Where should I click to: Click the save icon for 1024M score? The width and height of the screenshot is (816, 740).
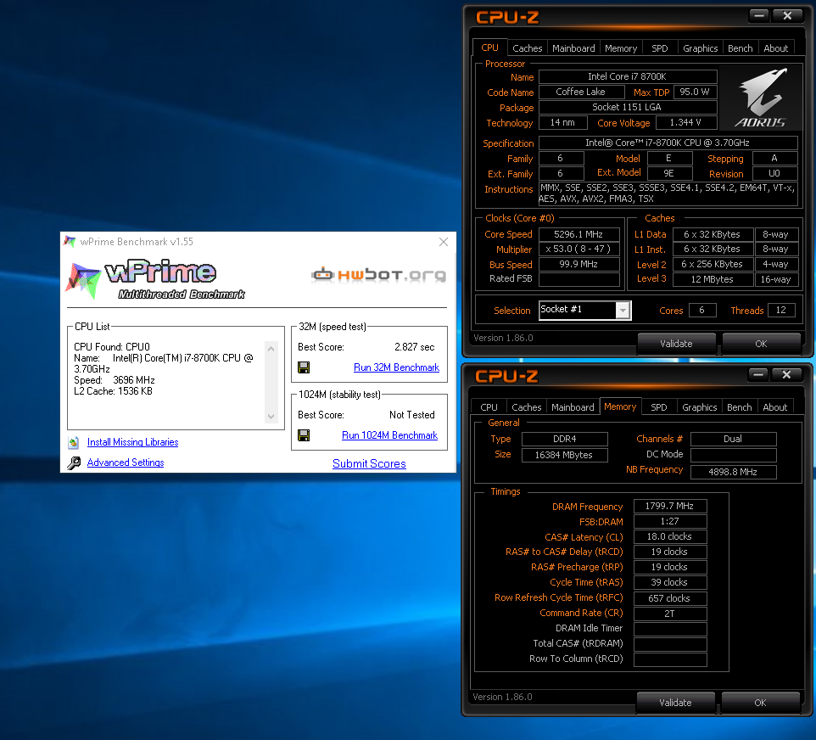click(304, 435)
